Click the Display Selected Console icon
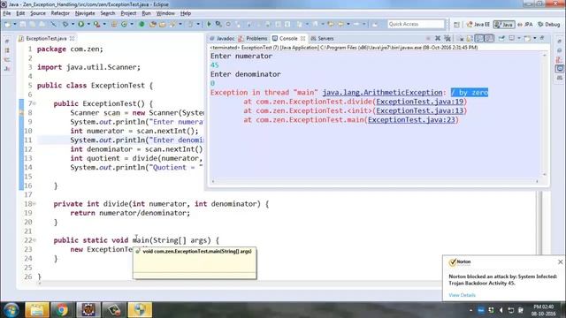The width and height of the screenshot is (566, 318). click(x=511, y=38)
